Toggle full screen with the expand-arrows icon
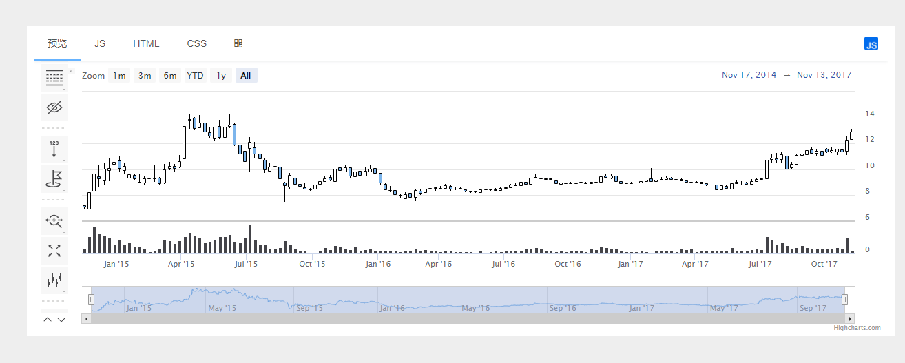 [x=54, y=250]
